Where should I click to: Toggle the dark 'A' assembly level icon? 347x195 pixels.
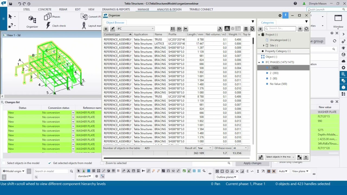tap(227, 29)
